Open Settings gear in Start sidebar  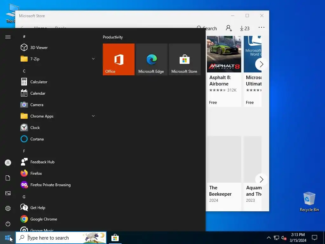coord(8,208)
